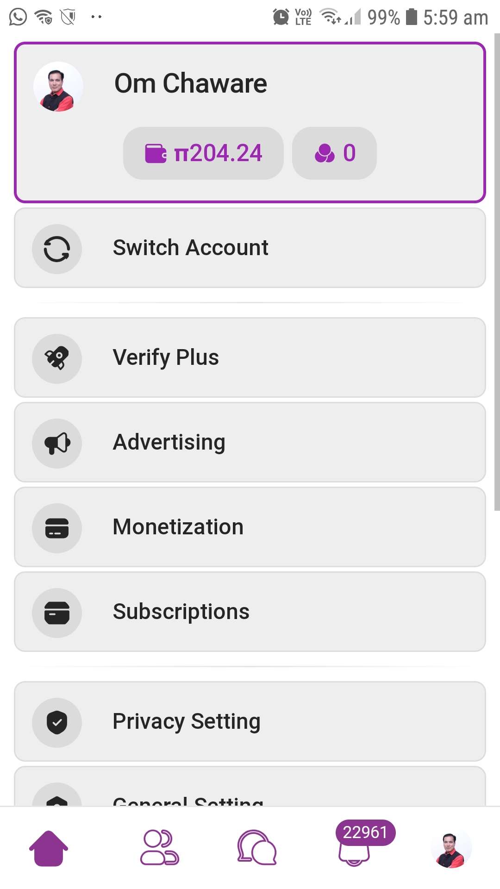This screenshot has height=889, width=500.
Task: Click the right-side vertical scrollbar
Action: click(x=497, y=272)
